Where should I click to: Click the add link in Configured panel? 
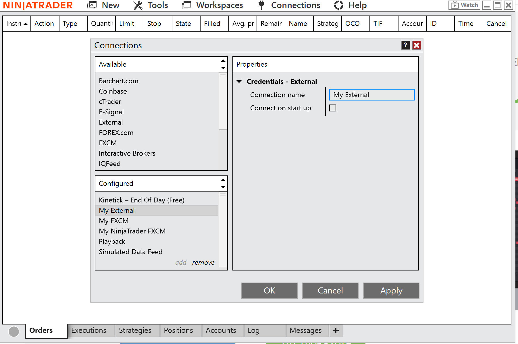(181, 262)
